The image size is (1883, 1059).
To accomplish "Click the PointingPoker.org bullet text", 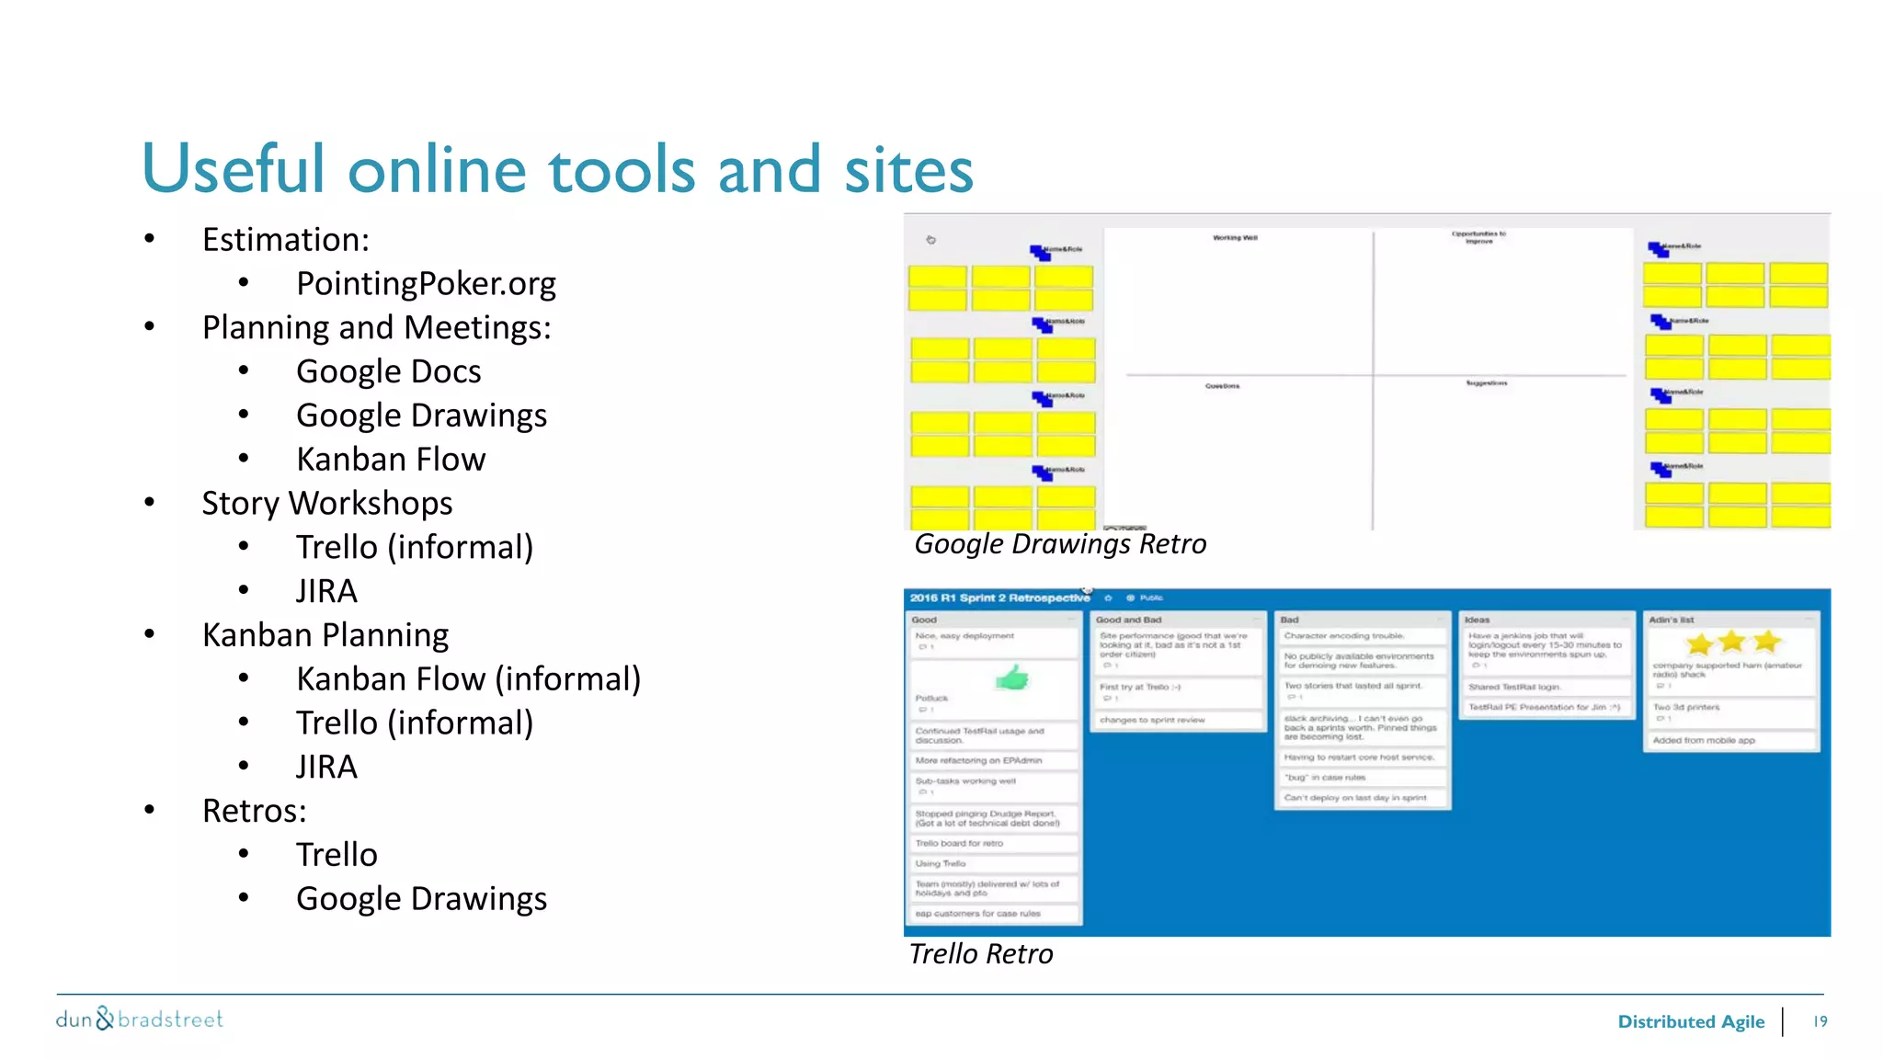I will pos(426,284).
